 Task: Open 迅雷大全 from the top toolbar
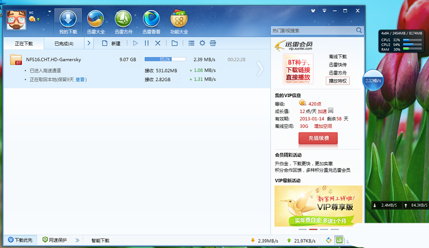(96, 22)
